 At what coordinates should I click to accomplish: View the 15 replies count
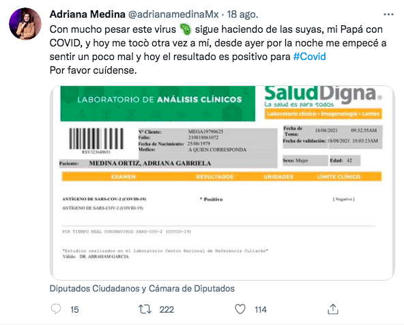coord(74,309)
